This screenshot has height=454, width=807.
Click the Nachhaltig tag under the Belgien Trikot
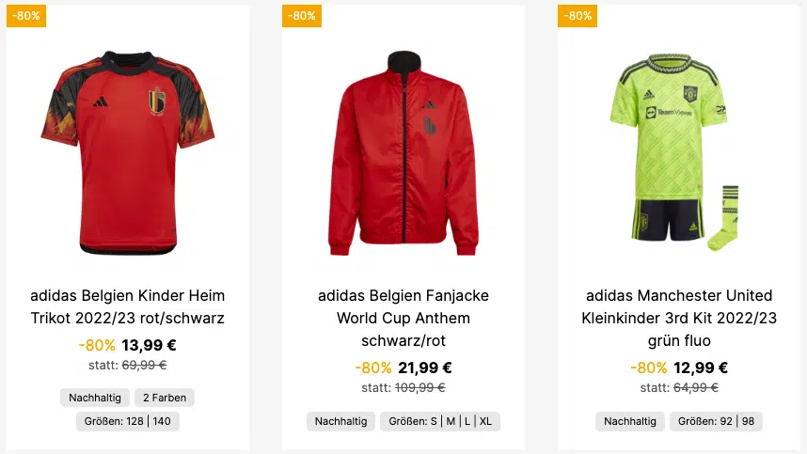pos(95,398)
